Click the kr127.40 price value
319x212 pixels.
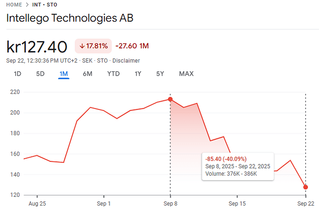click(x=37, y=47)
